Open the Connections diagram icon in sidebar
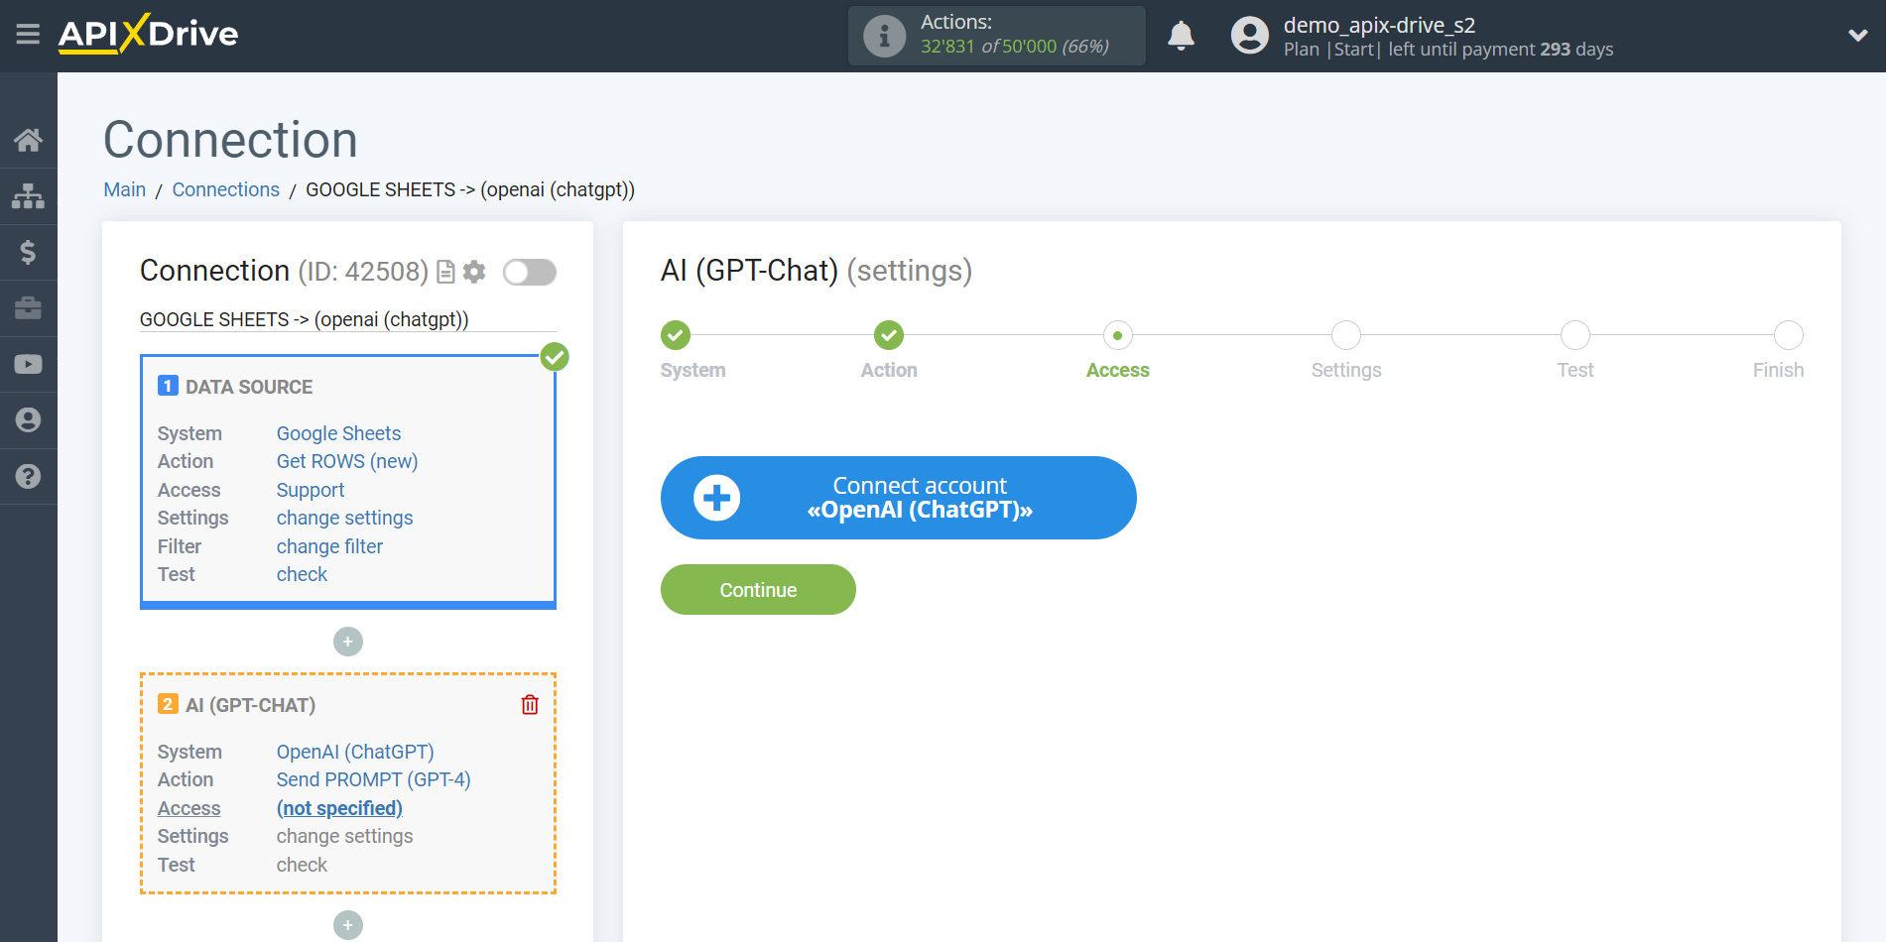1886x942 pixels. pos(28,195)
